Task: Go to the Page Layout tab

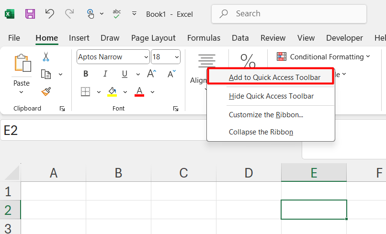Action: pyautogui.click(x=153, y=38)
